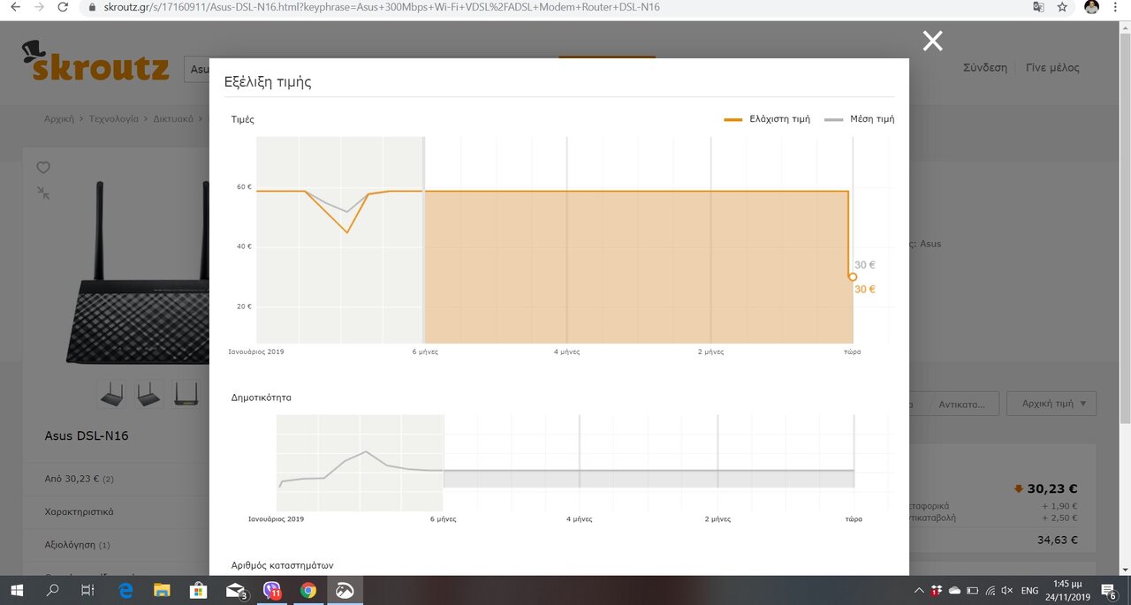Click muted volume tray icon

[x=1008, y=590]
